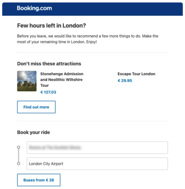Open the Escape Tour London attraction
Viewport: 185px width, 189px height.
(x=136, y=74)
